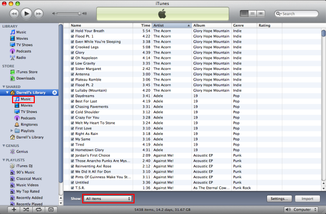Uncheck the Reinventing Axl Rose song
Screen dimensions: 326x214
[x=73, y=166]
